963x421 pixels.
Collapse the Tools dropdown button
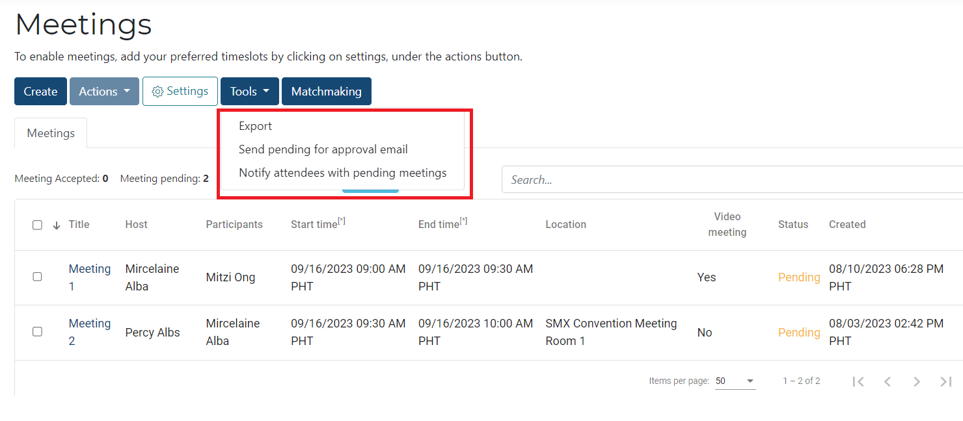[x=249, y=92]
